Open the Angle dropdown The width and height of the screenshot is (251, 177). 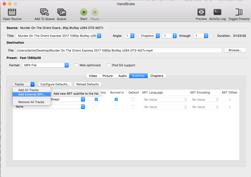point(129,36)
